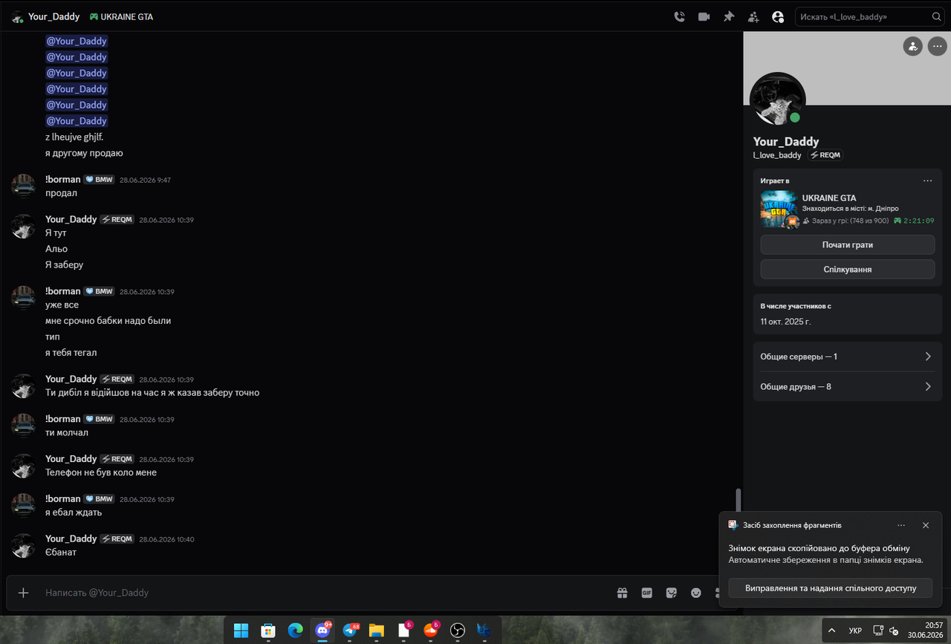
Task: Open File Explorer from taskbar
Action: [376, 631]
